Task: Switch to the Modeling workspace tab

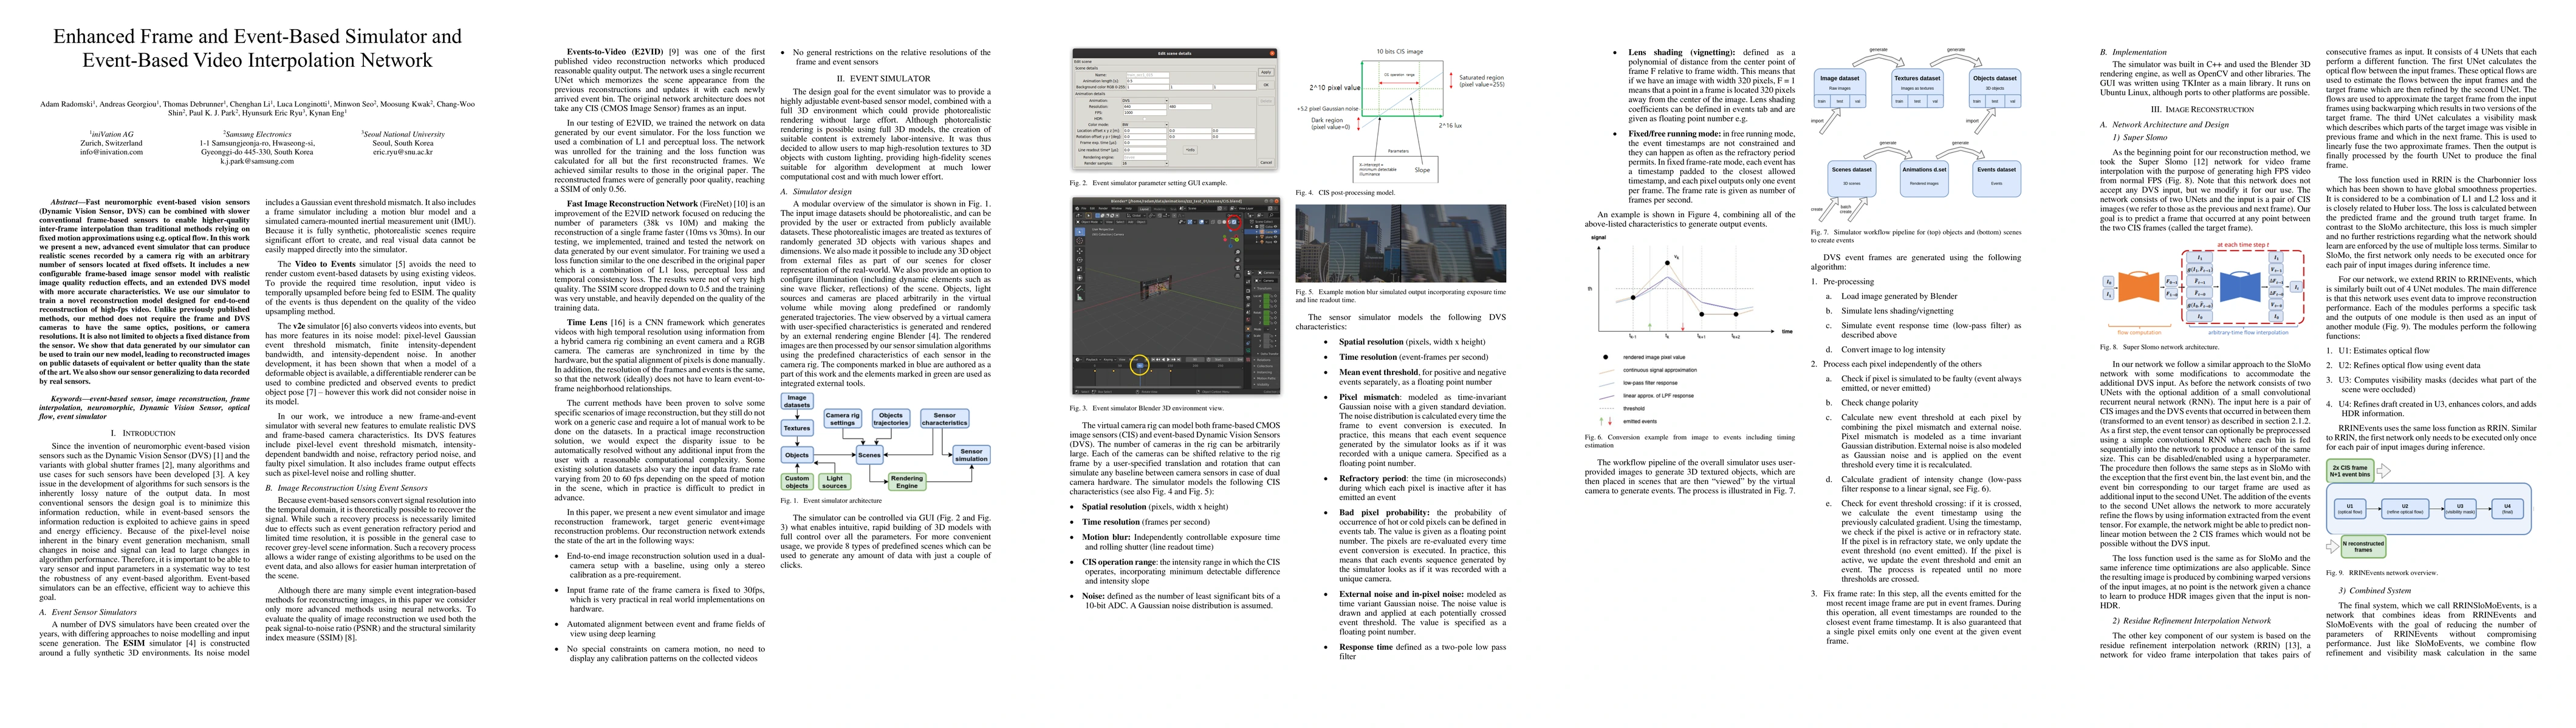Action: 1159,210
